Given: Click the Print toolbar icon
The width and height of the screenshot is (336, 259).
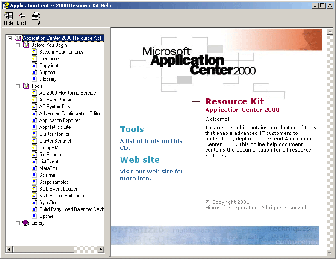Looking at the screenshot, I should point(36,16).
